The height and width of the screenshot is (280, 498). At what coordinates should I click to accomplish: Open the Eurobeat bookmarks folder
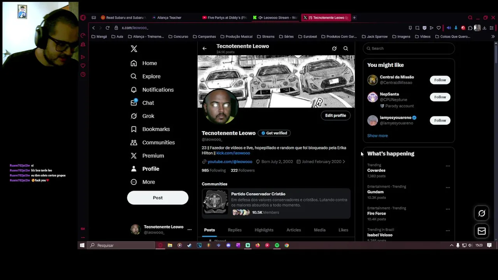pos(307,37)
